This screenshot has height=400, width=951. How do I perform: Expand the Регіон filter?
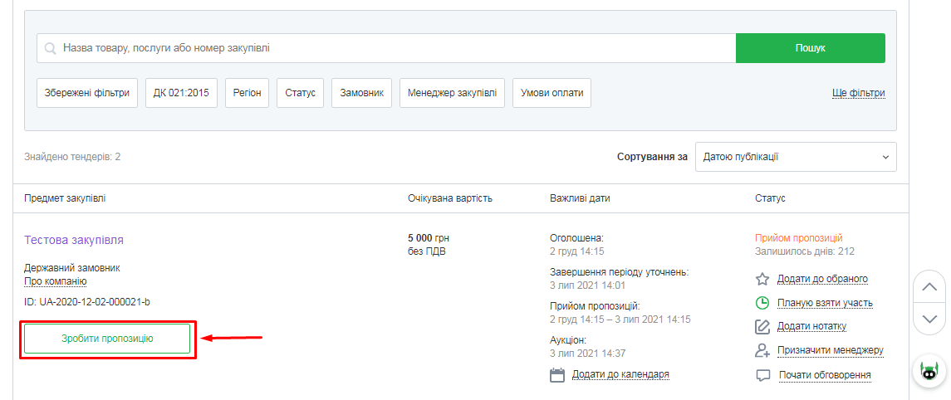pyautogui.click(x=246, y=93)
